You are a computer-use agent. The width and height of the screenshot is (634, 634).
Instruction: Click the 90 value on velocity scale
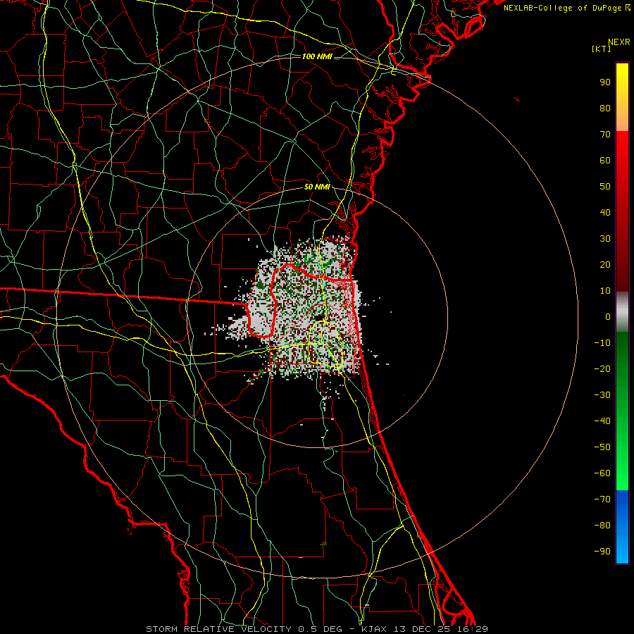click(605, 82)
